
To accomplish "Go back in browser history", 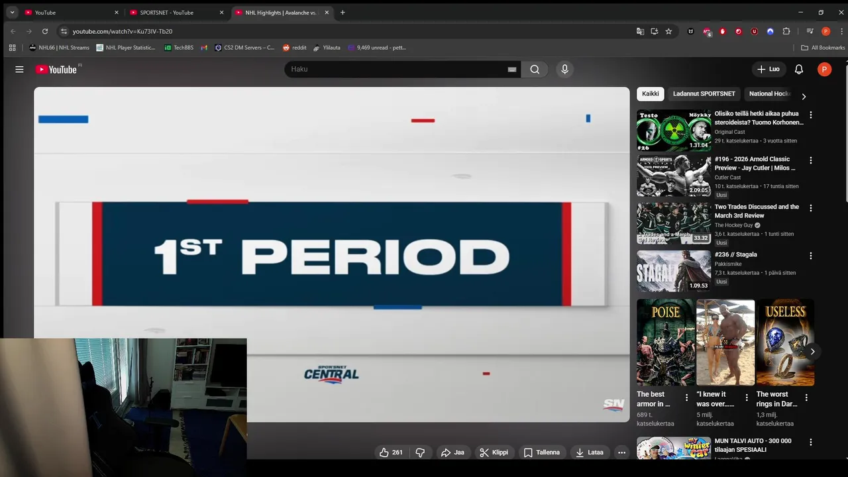I will pos(13,31).
